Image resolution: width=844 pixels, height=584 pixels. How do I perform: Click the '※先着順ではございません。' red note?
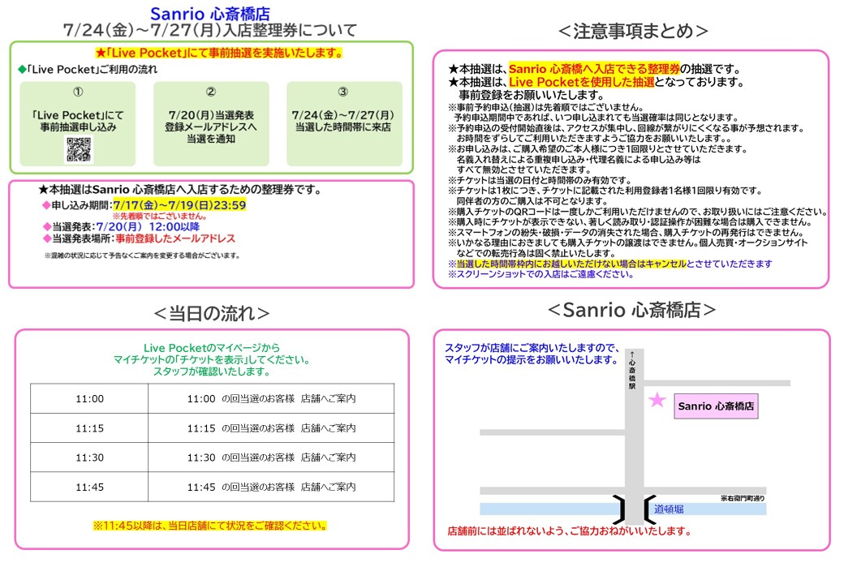159,217
